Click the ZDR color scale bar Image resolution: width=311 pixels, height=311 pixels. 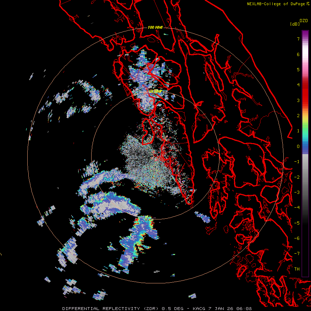pos(305,153)
